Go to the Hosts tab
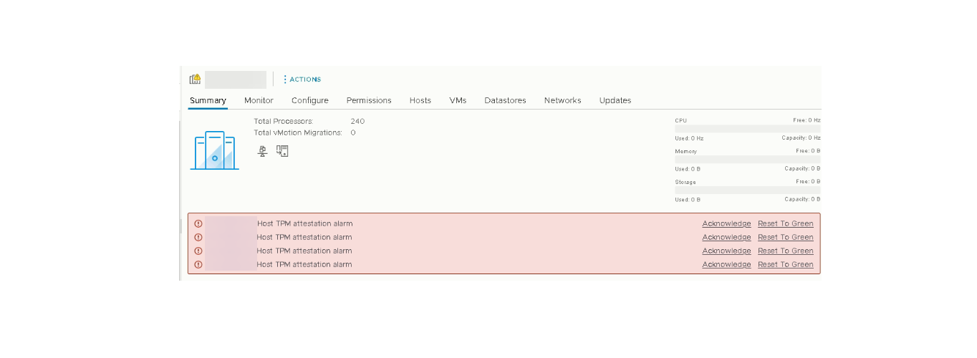Screen dimensions: 977x358 pyautogui.click(x=420, y=100)
